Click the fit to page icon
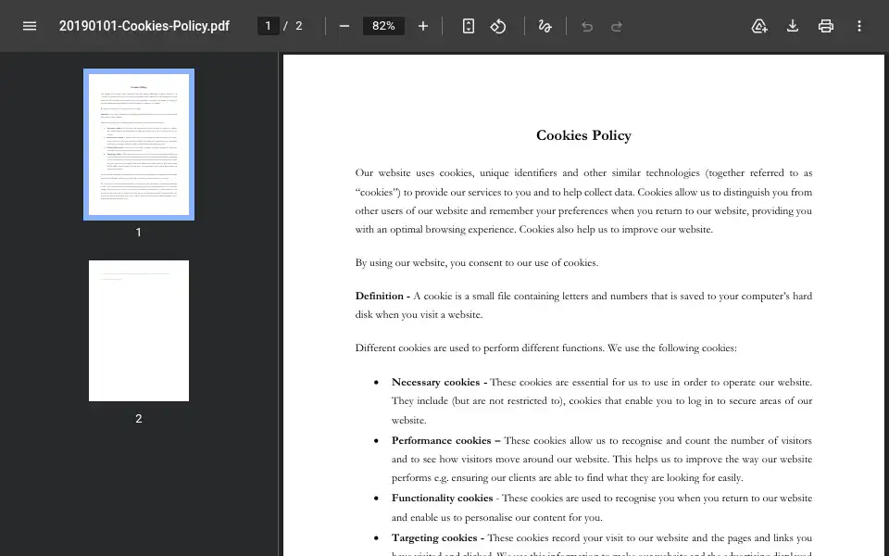 pos(469,26)
